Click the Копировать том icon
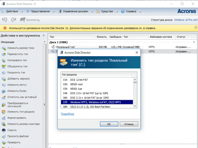 [4, 60]
